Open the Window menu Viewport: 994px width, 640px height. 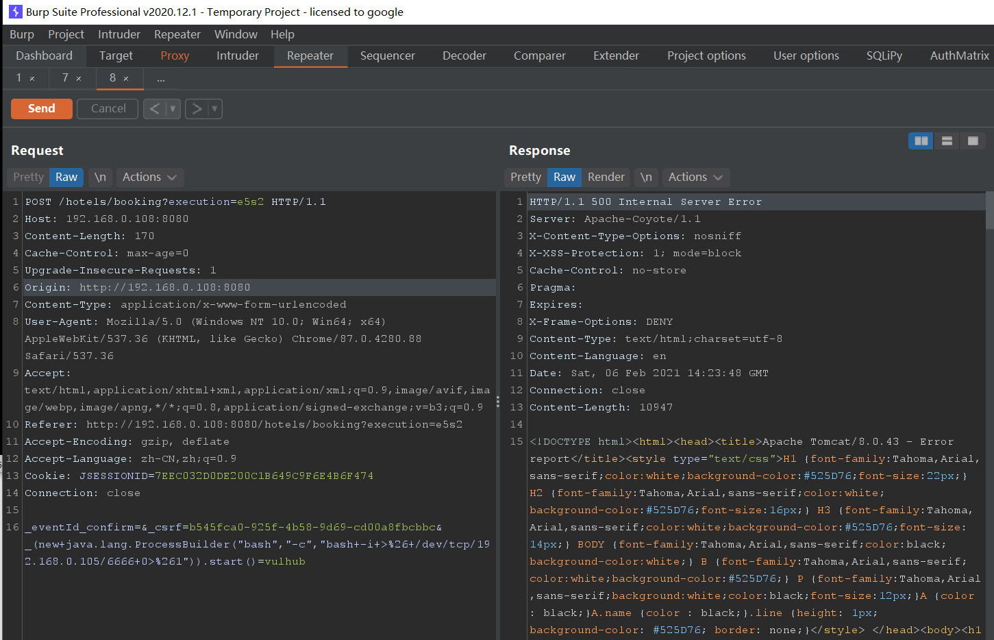tap(236, 34)
